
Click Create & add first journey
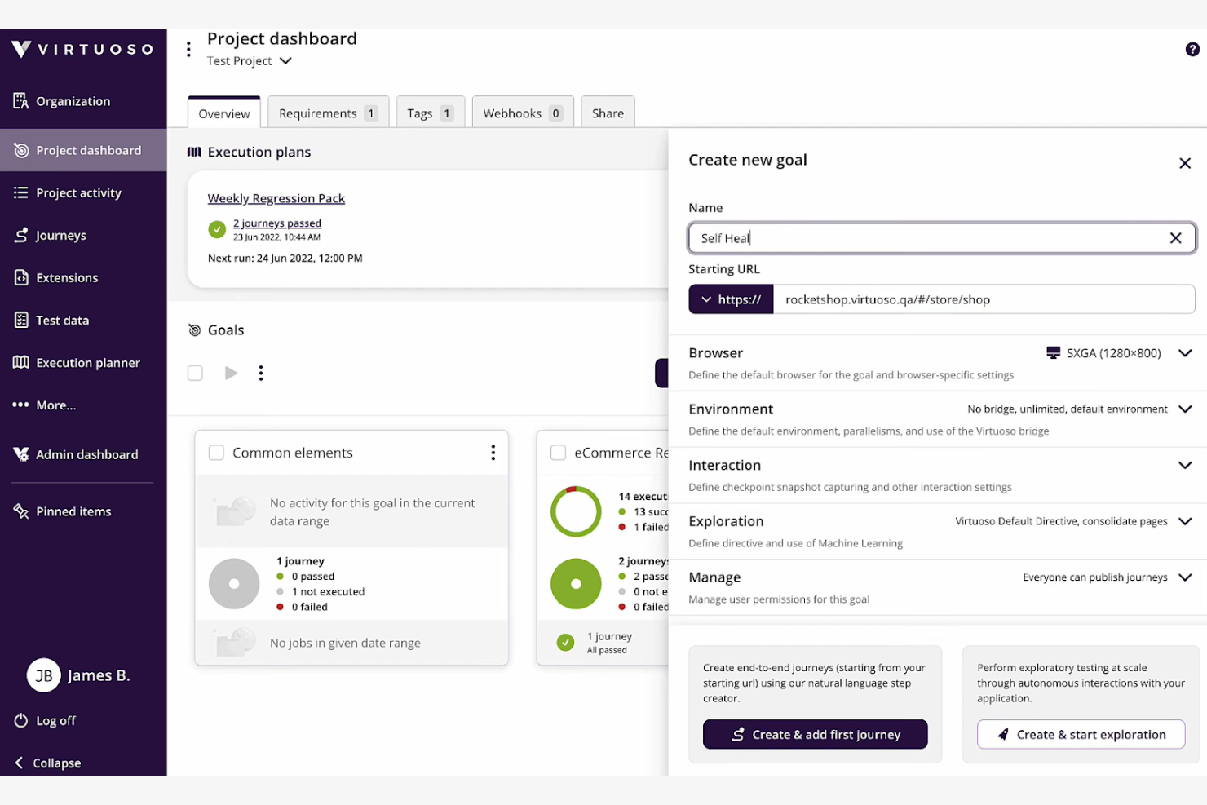[x=815, y=734]
